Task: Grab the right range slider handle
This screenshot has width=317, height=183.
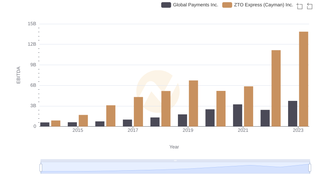Action: (x=310, y=168)
